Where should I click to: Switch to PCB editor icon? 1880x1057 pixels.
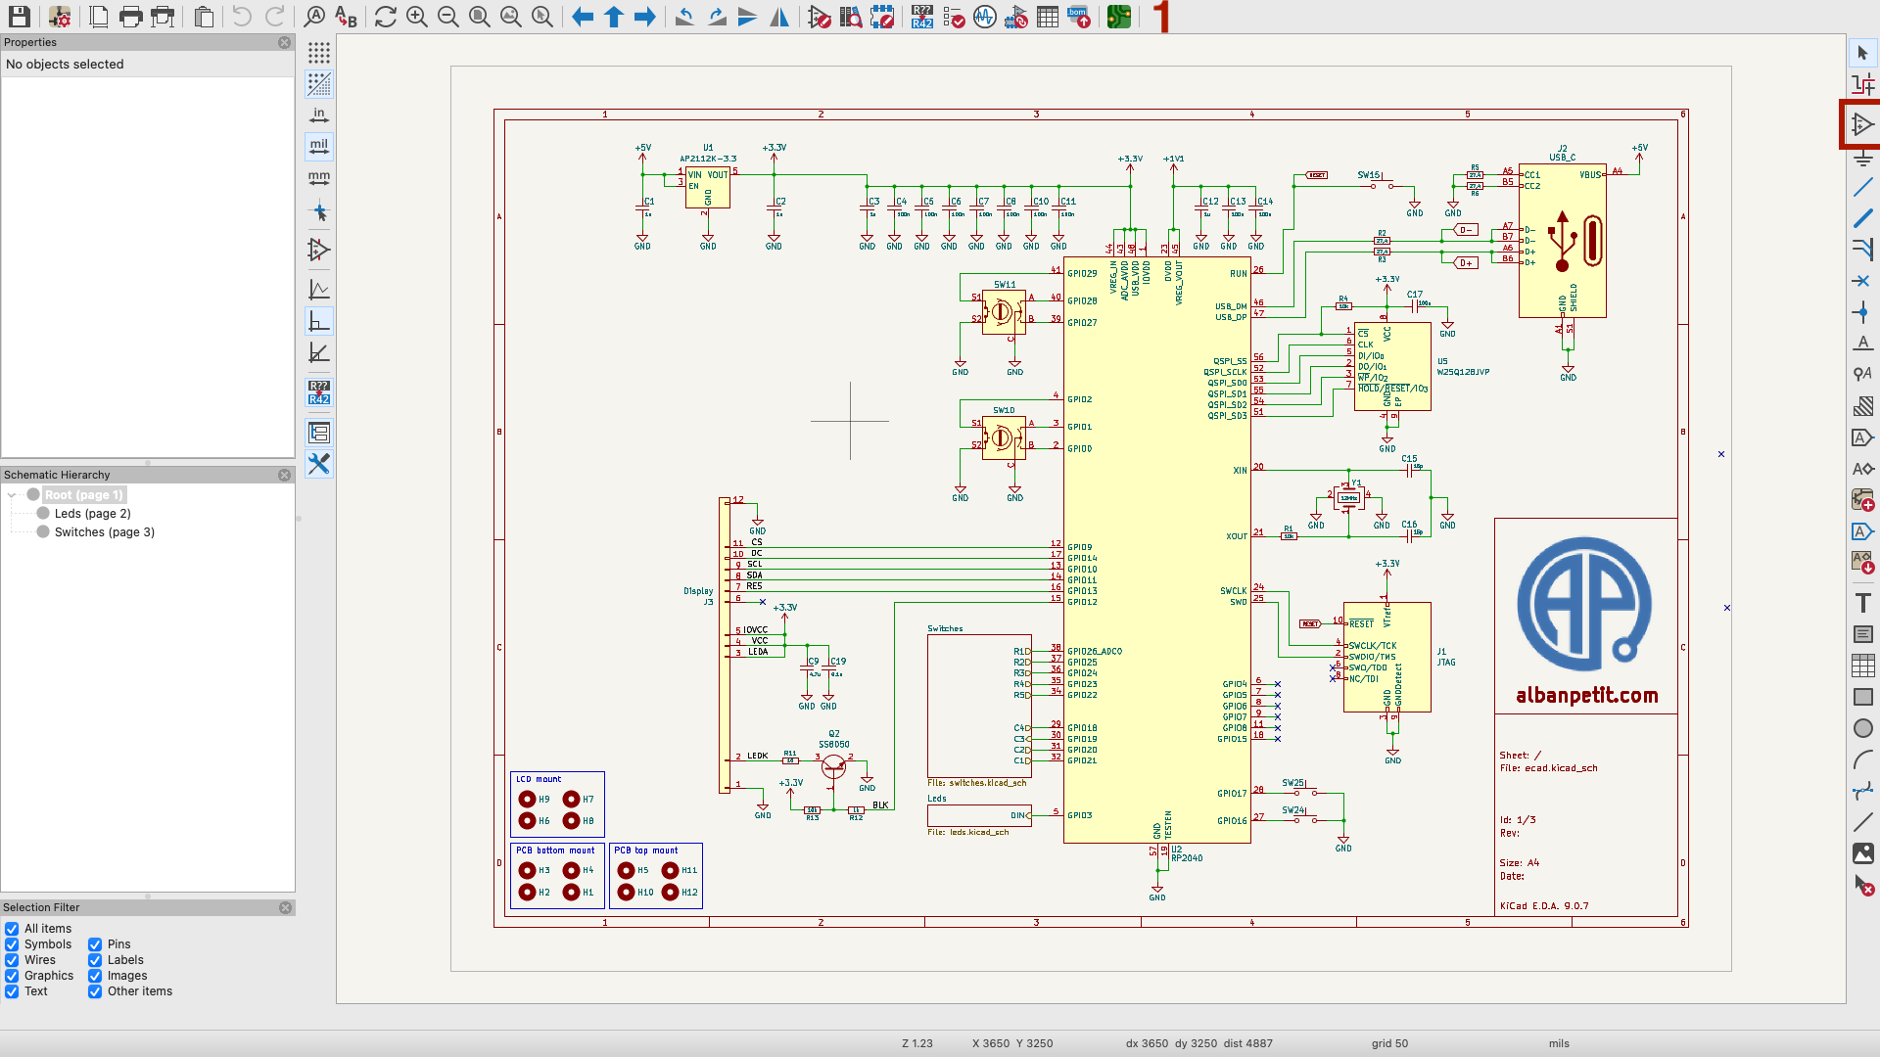click(1119, 17)
